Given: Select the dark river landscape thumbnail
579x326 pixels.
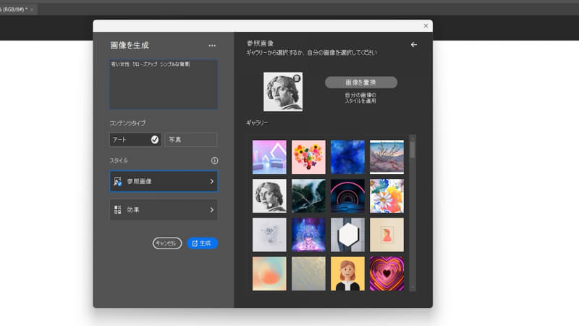Looking at the screenshot, I should tap(308, 196).
